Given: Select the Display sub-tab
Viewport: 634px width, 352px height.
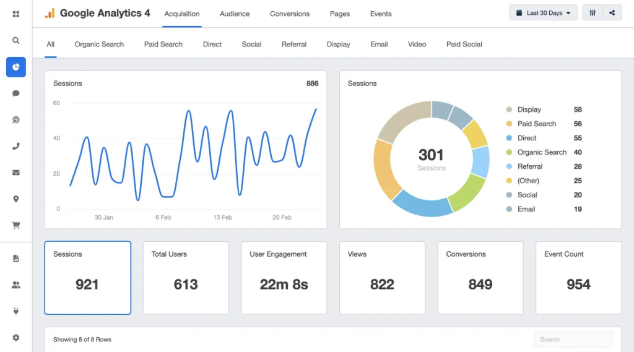Looking at the screenshot, I should [x=339, y=45].
